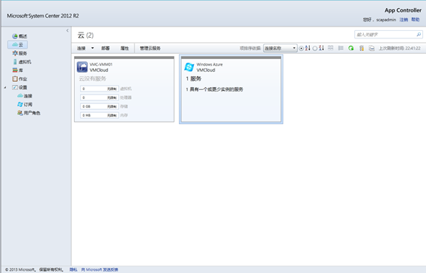Click the VMC-VMM01 cloud icon
The height and width of the screenshot is (273, 426).
pos(82,67)
